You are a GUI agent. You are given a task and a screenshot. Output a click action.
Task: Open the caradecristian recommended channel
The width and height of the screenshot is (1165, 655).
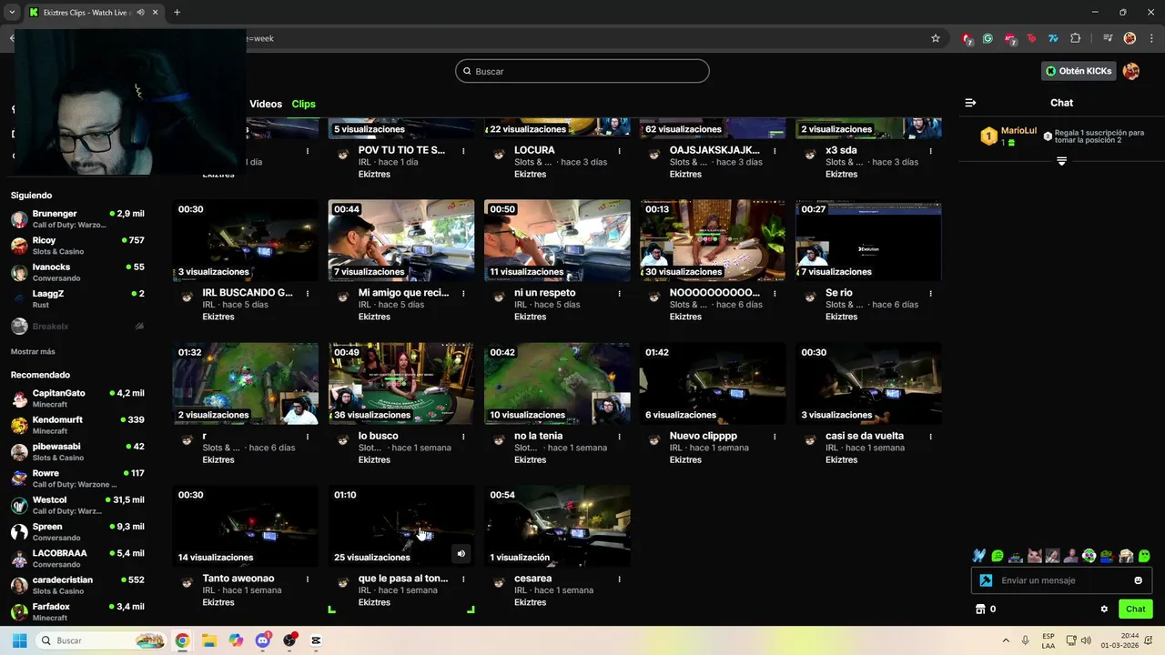click(77, 585)
